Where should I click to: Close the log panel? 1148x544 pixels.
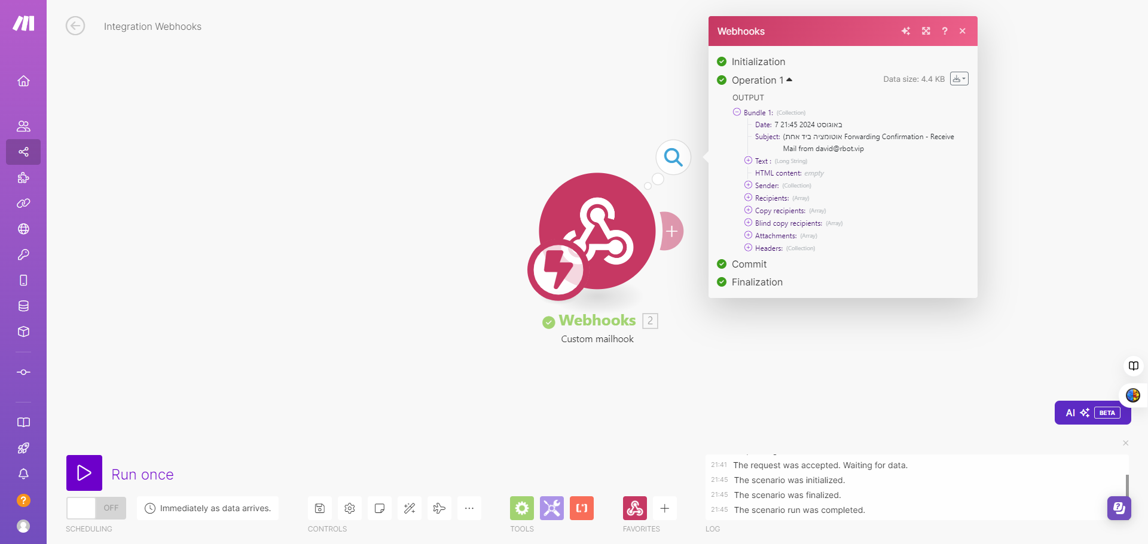(x=1126, y=443)
